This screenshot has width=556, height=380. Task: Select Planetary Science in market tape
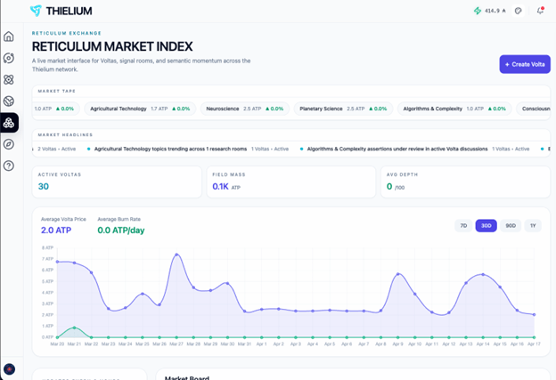click(x=342, y=109)
